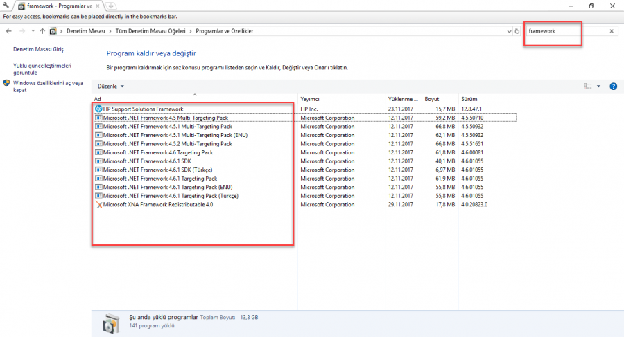Select HP Support Solutions Framework entry
The width and height of the screenshot is (624, 337).
pos(144,109)
